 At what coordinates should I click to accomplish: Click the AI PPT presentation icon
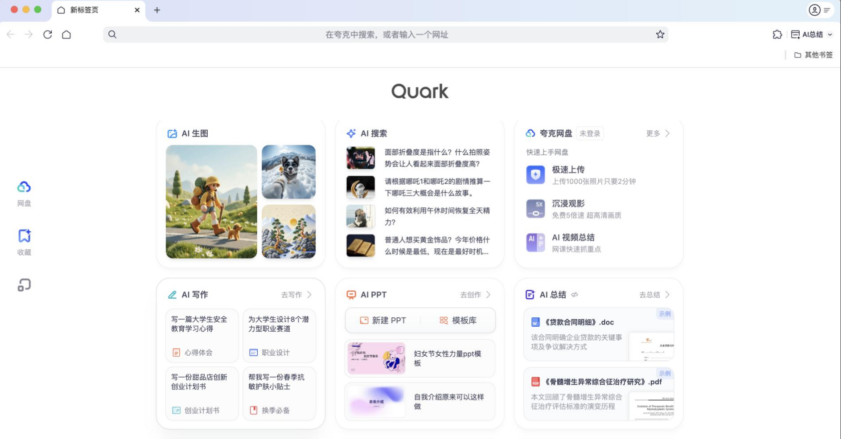pyautogui.click(x=351, y=295)
